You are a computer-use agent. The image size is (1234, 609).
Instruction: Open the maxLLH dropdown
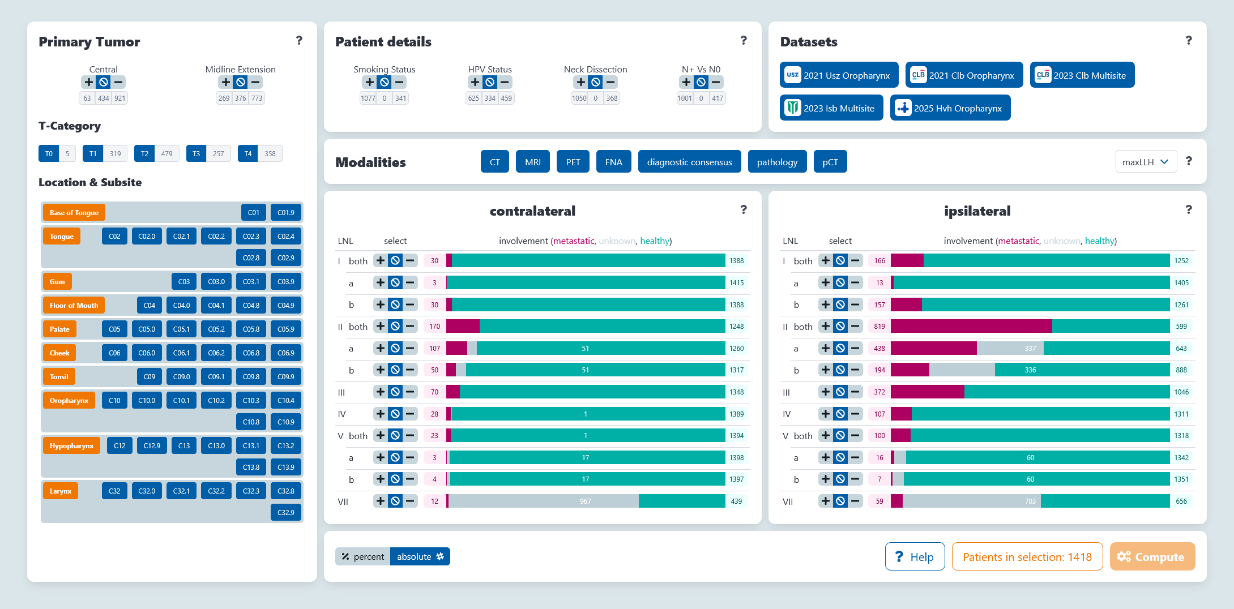[x=1146, y=162]
